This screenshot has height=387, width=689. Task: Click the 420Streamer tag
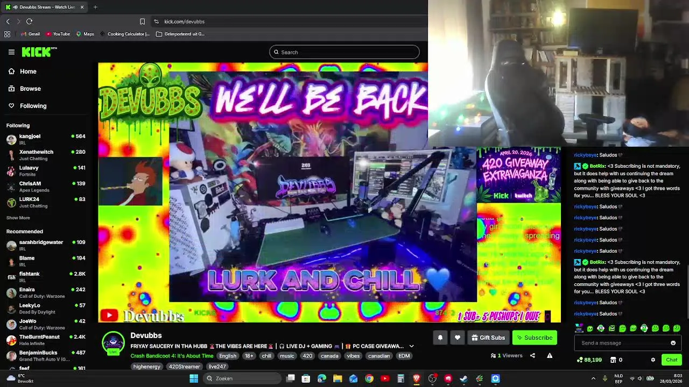point(184,367)
